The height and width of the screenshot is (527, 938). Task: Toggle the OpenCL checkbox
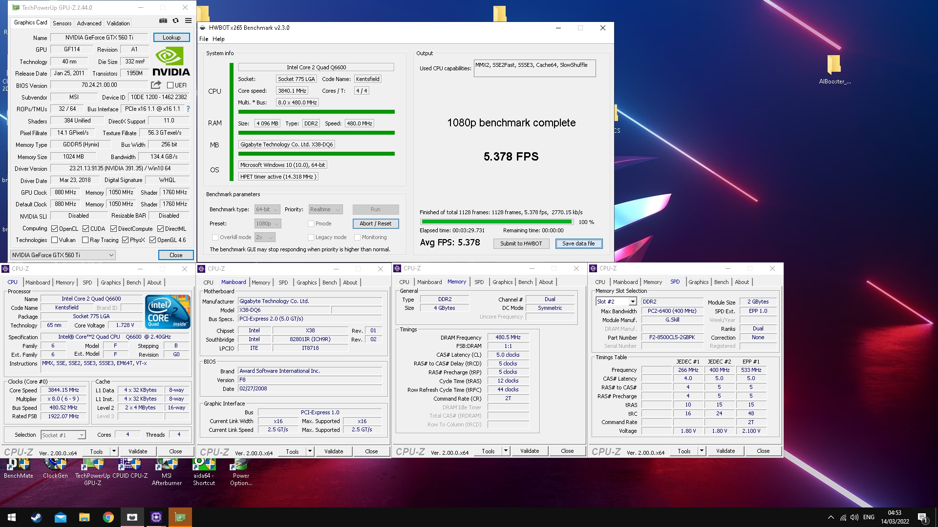[x=55, y=229]
